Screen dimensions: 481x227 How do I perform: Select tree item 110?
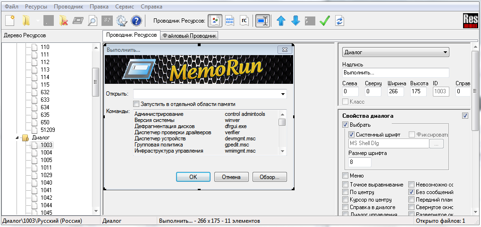coord(45,47)
